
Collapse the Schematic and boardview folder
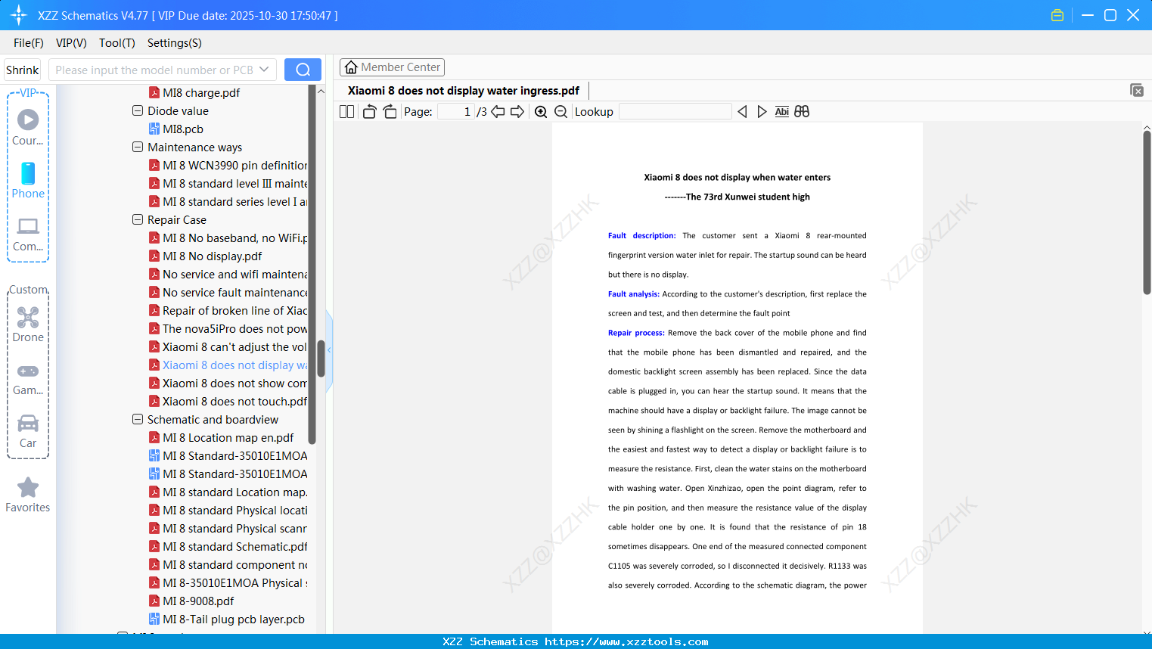[x=138, y=419]
